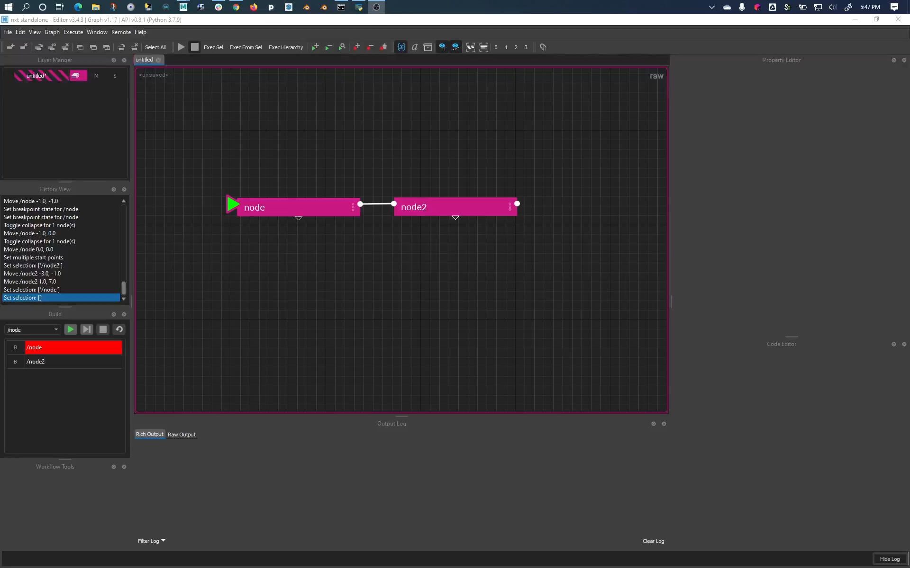Click the add breakpoint red icon
Image resolution: width=910 pixels, height=568 pixels.
pos(357,47)
